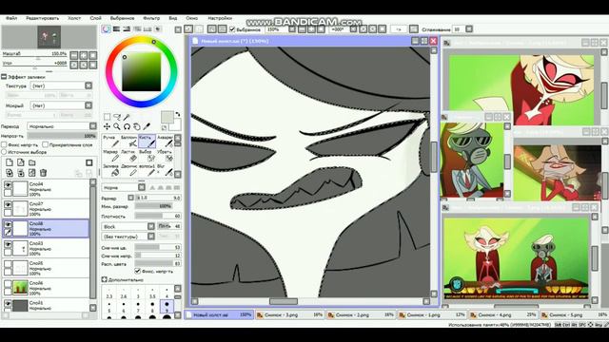Create a new layer folder

click(x=32, y=162)
